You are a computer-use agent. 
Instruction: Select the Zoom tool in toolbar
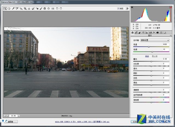[x=5, y=8]
